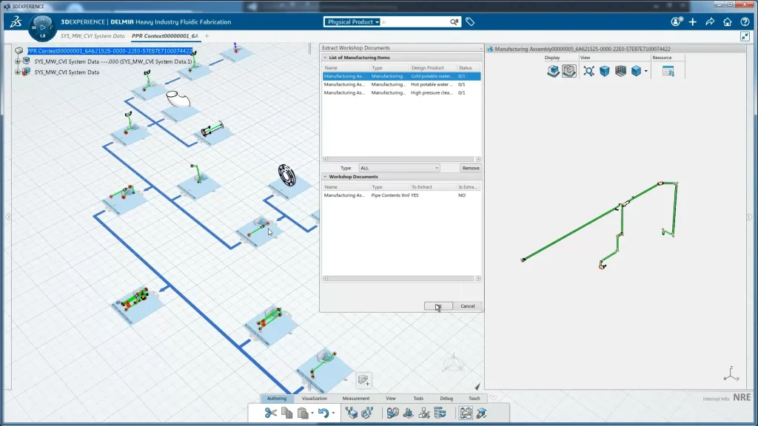Open the compass play button

(42, 27)
